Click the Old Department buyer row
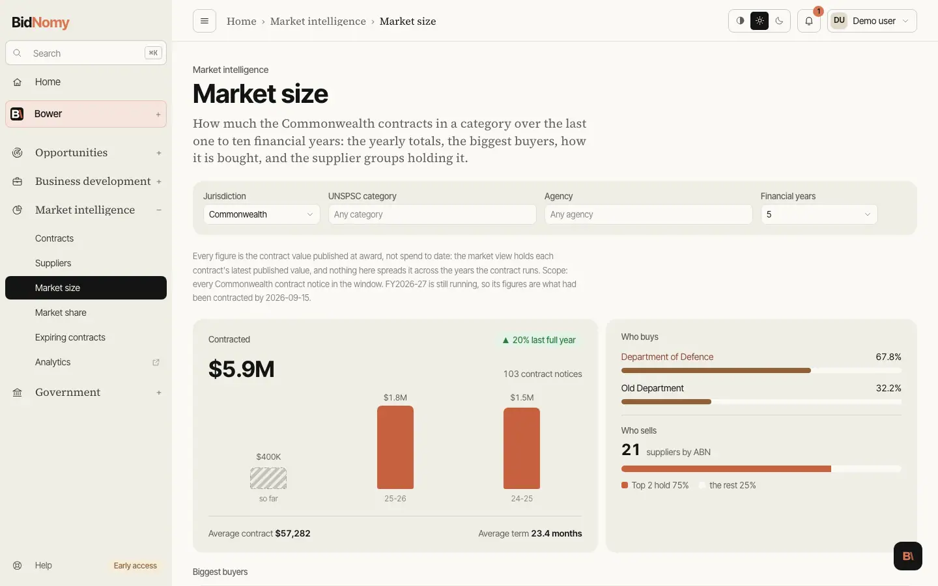This screenshot has height=586, width=938. coord(761,393)
